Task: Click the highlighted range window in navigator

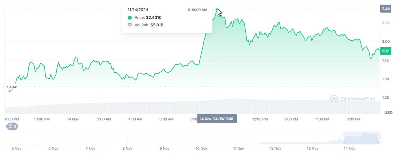Action: pyautogui.click(x=361, y=138)
